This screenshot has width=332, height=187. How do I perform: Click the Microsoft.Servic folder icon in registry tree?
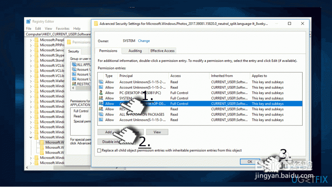point(36,50)
